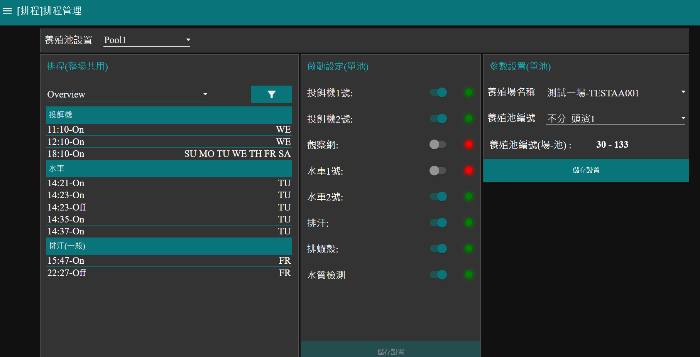Open the hamburger navigation menu
Image resolution: width=700 pixels, height=357 pixels.
coord(7,11)
